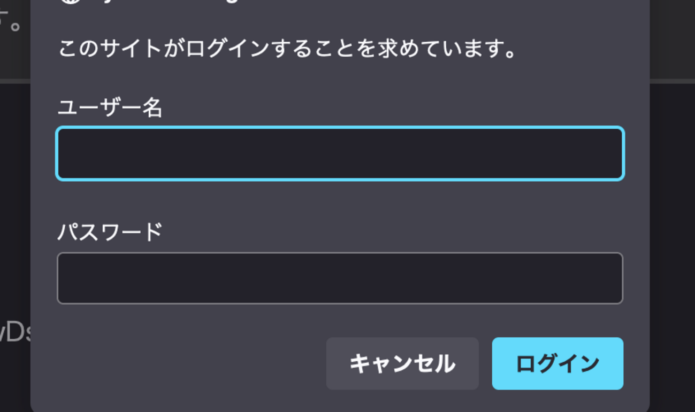The image size is (695, 412).
Task: Click the empty dialog area right of パスワード label
Action: pyautogui.click(x=393, y=232)
